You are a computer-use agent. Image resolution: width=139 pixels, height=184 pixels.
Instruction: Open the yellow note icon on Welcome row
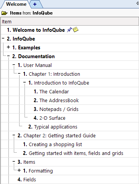point(75,29)
